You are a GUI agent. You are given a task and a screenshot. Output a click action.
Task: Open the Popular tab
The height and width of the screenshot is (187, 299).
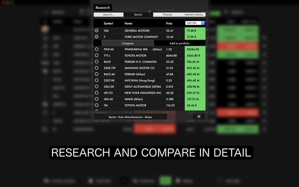point(168,15)
